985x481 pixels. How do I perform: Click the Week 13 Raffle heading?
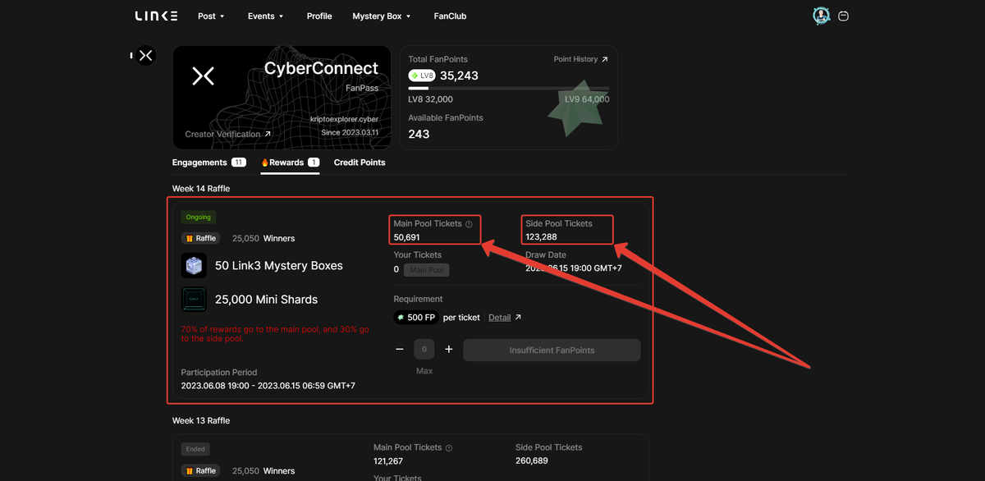coord(201,420)
